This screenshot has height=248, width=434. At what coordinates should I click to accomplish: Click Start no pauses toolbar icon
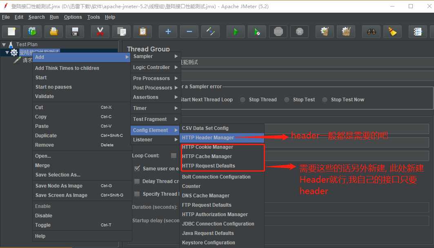257,31
